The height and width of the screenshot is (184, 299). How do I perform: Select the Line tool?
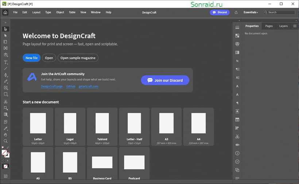[x=5, y=68]
